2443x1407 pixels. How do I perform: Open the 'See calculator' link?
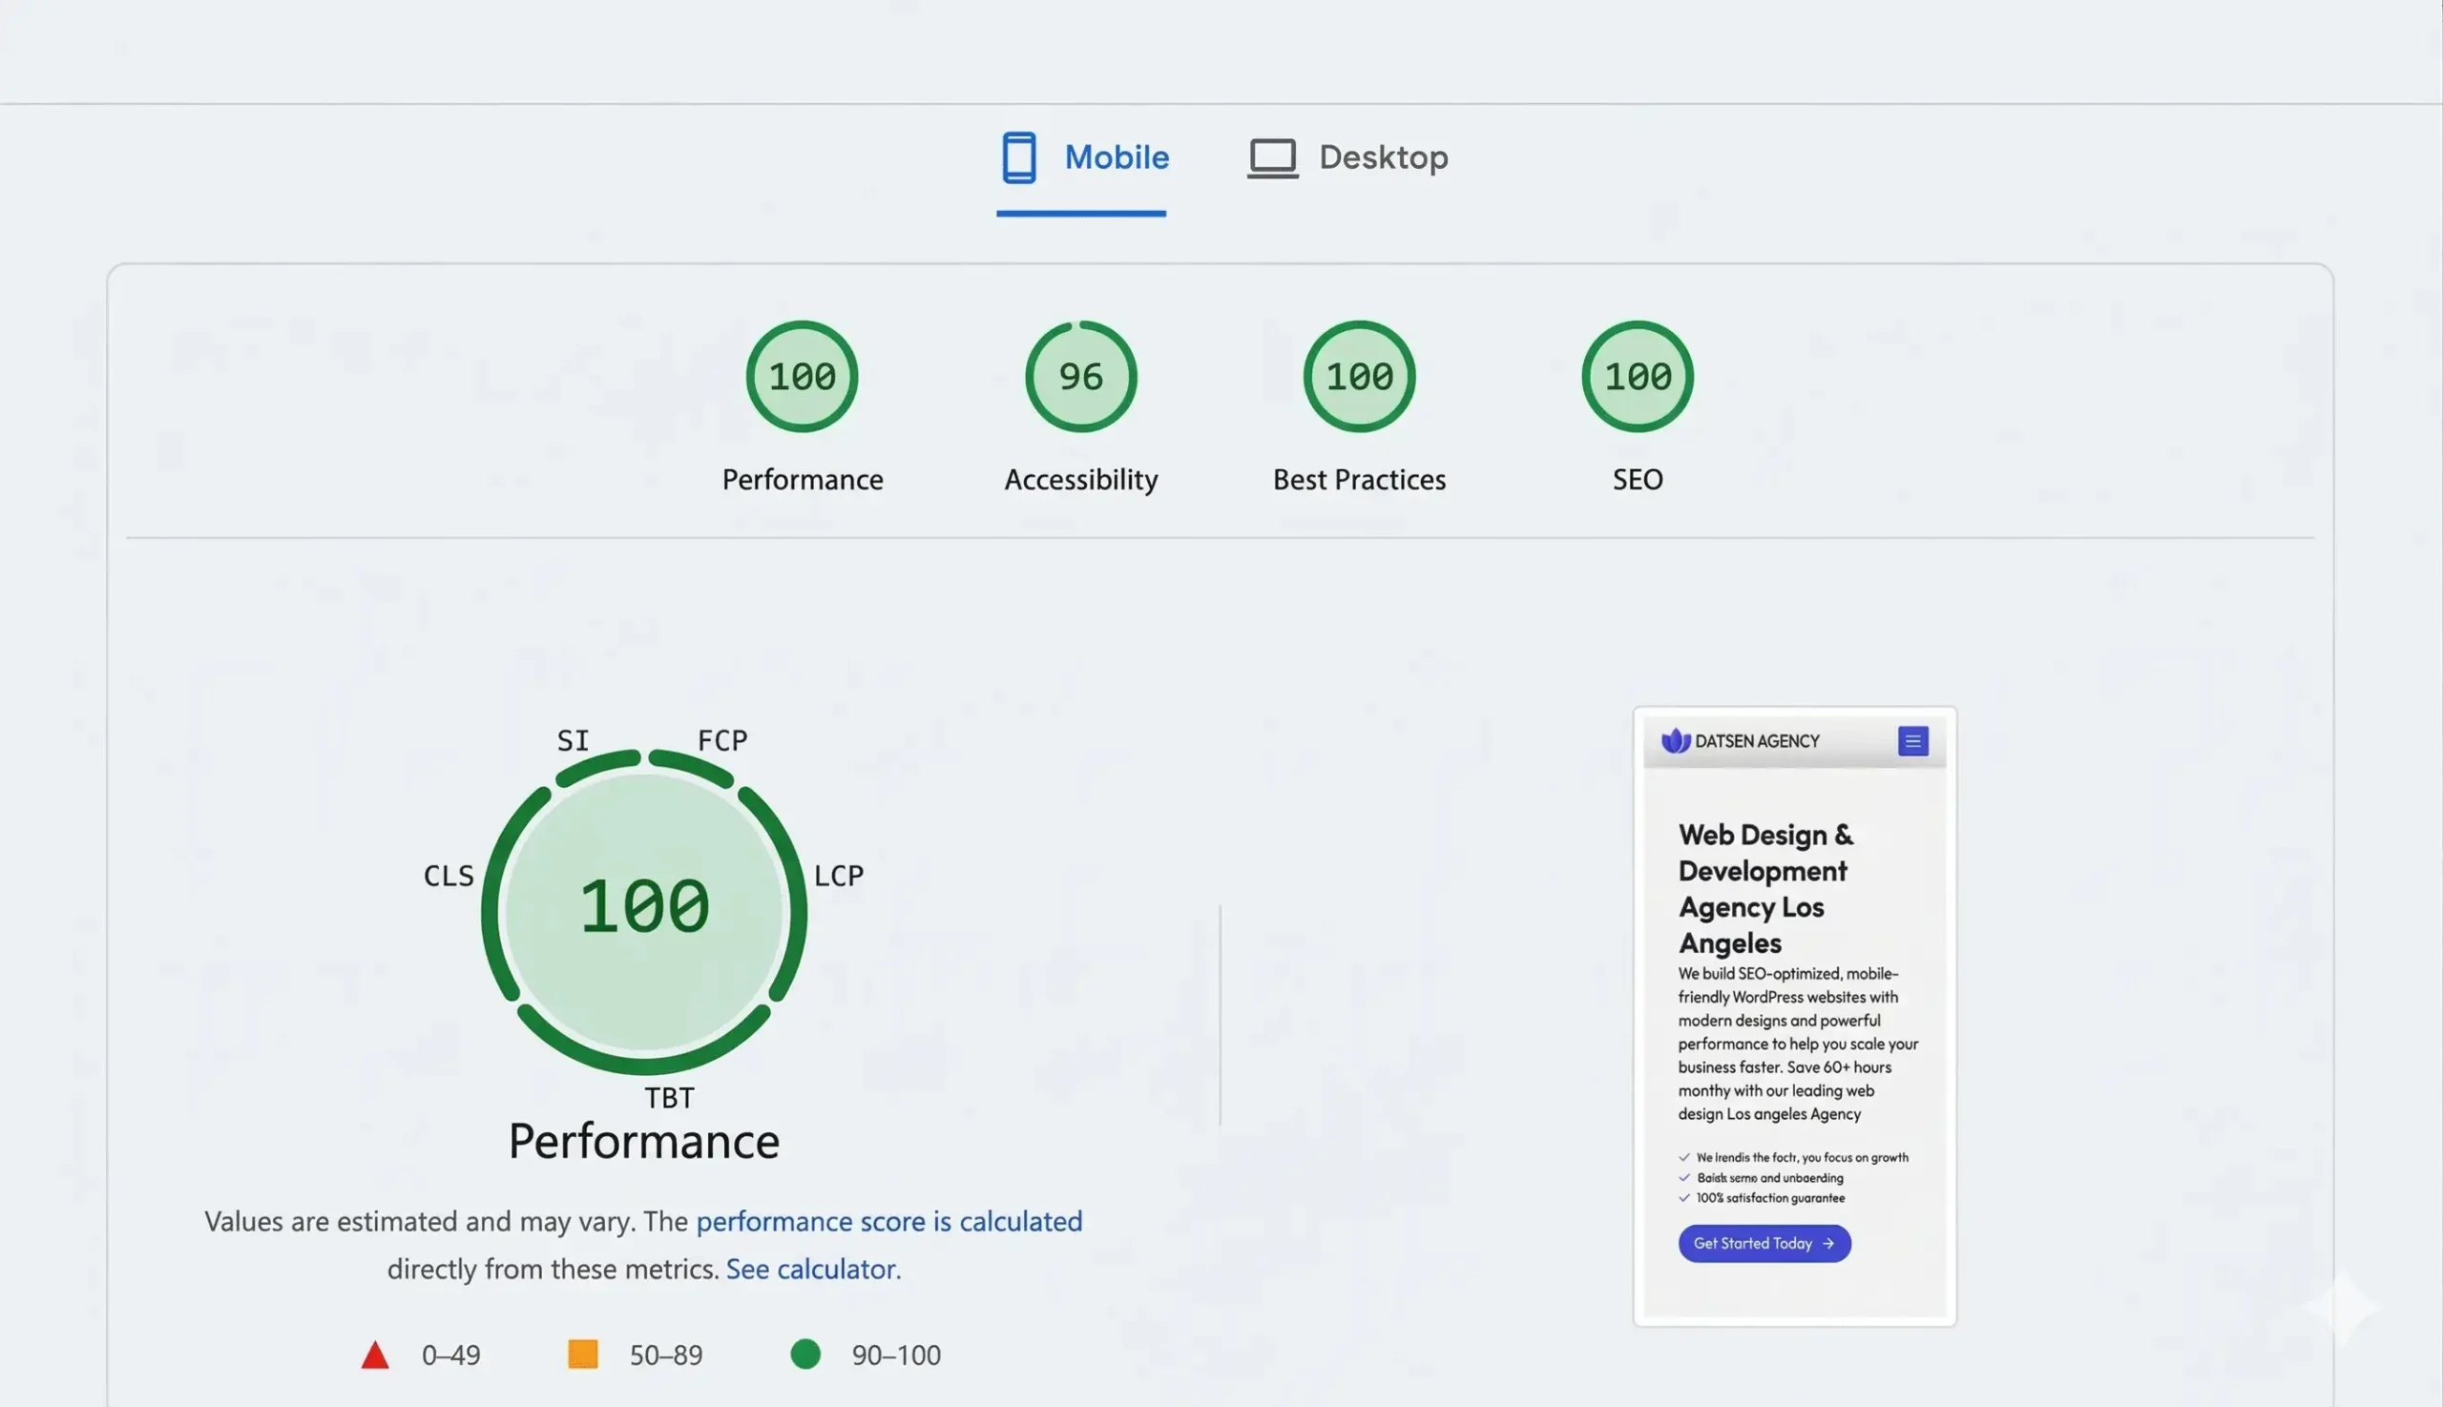tap(811, 1269)
